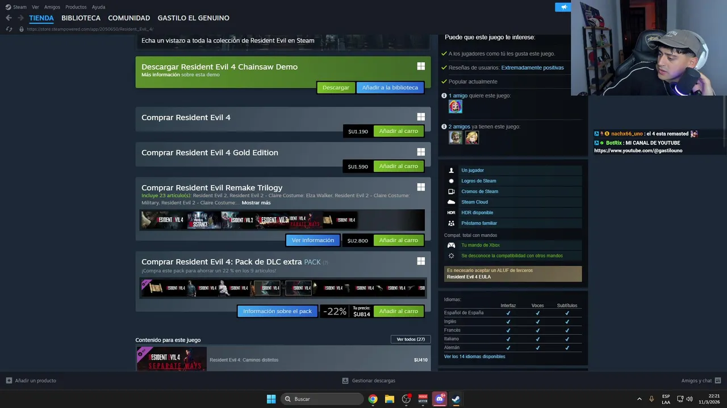The height and width of the screenshot is (408, 727).
Task: Expand 'Mostrar más' in Remake Trilogy description
Action: [256, 202]
